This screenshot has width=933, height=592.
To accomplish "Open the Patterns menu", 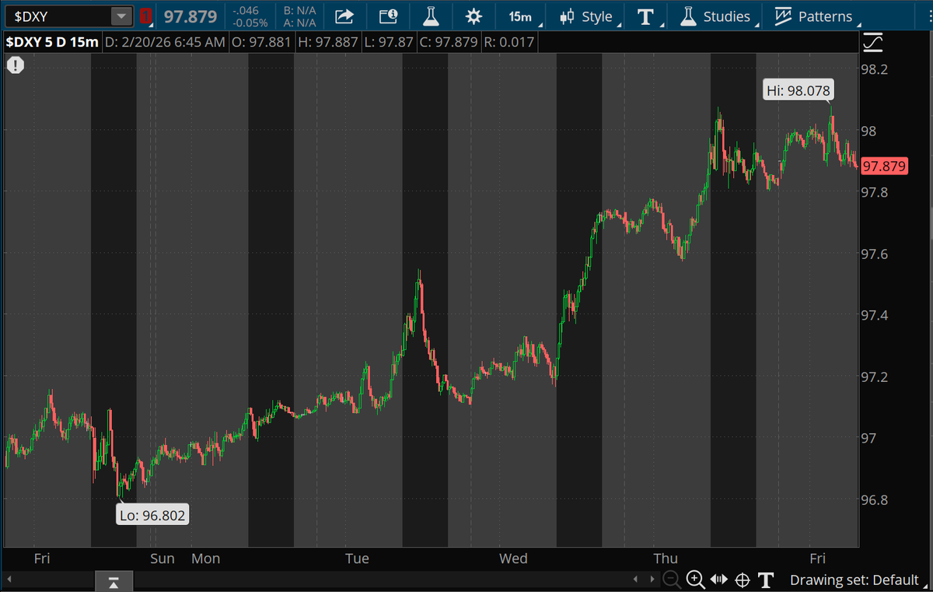I will coord(814,16).
